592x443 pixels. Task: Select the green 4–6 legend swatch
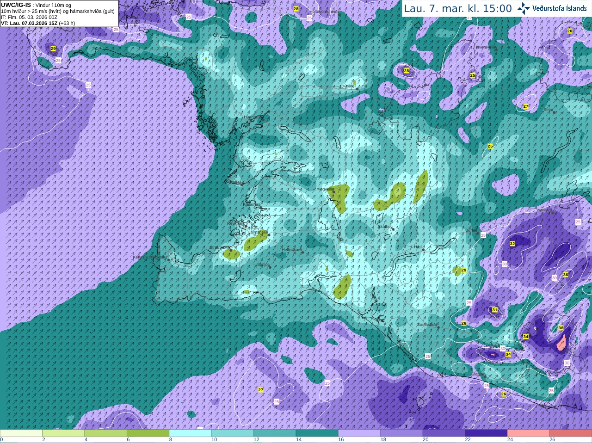coord(106,433)
